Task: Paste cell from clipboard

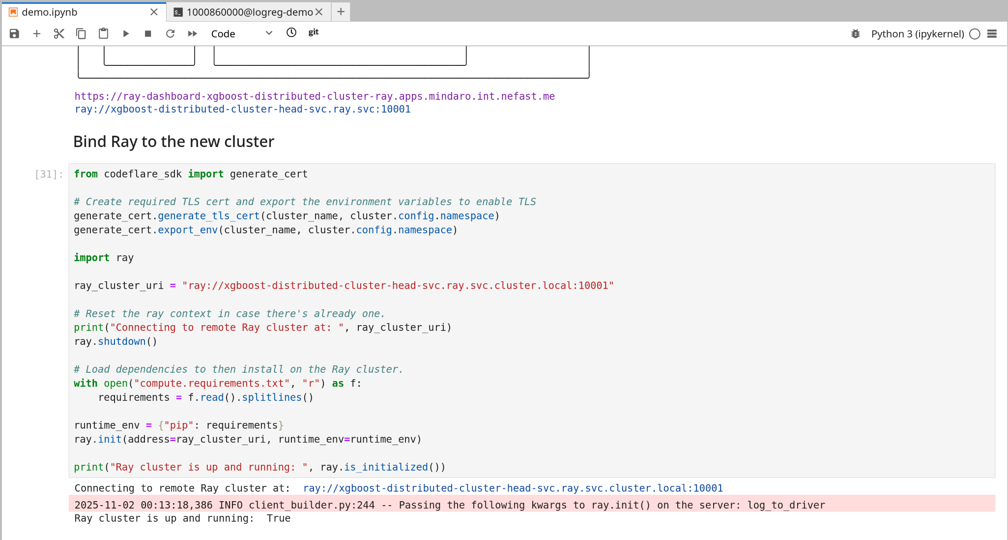Action: point(103,33)
